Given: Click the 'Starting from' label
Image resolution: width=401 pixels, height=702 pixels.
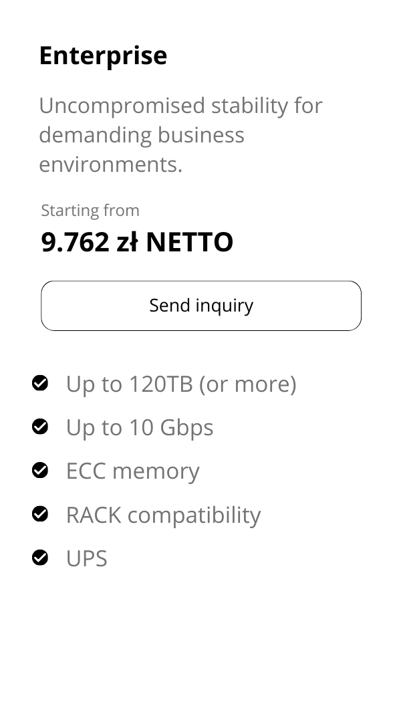Looking at the screenshot, I should pos(90,211).
